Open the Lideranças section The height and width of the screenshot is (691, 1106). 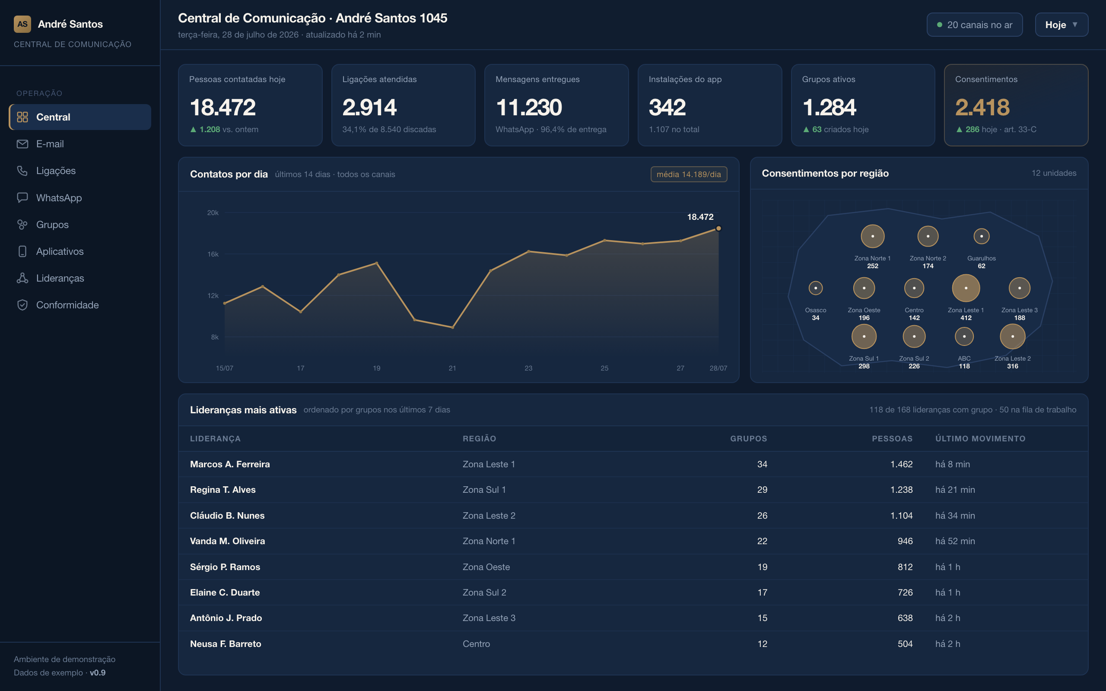(x=80, y=278)
